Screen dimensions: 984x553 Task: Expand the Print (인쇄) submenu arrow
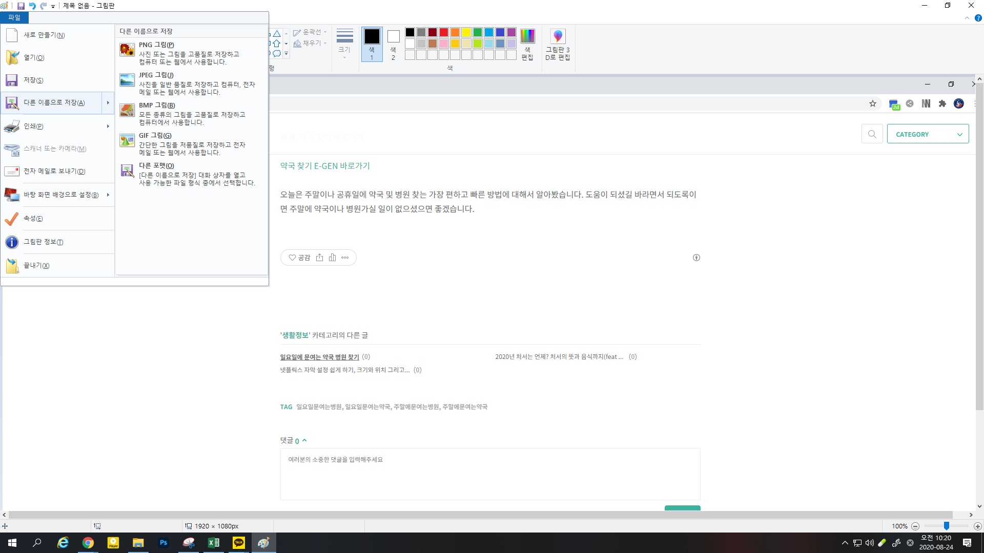pyautogui.click(x=108, y=126)
